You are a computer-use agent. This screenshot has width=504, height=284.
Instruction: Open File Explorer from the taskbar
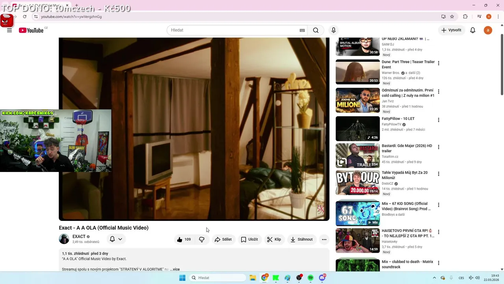[x=253, y=278]
